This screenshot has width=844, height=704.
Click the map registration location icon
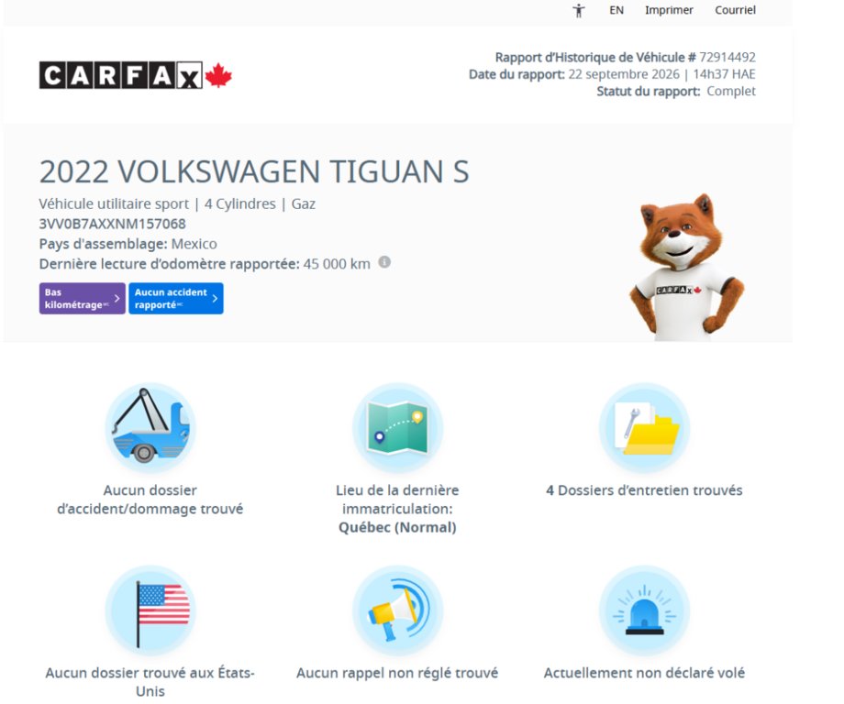coord(397,427)
